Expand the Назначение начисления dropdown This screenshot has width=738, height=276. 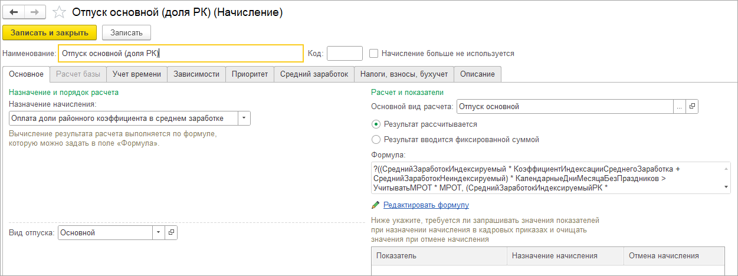coord(244,119)
